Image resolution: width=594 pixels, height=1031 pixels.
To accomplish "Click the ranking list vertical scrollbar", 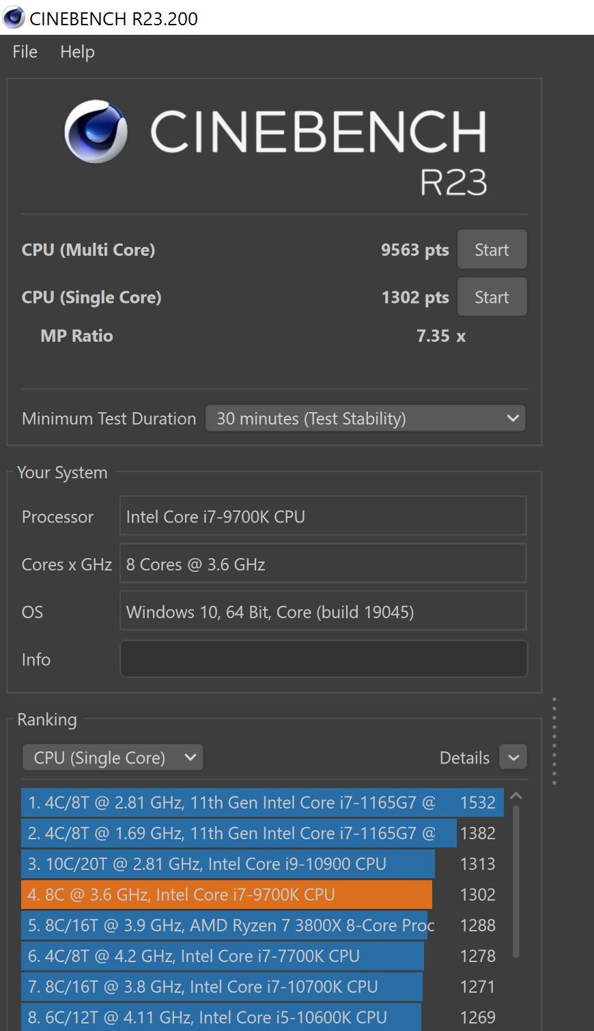I will click(516, 880).
